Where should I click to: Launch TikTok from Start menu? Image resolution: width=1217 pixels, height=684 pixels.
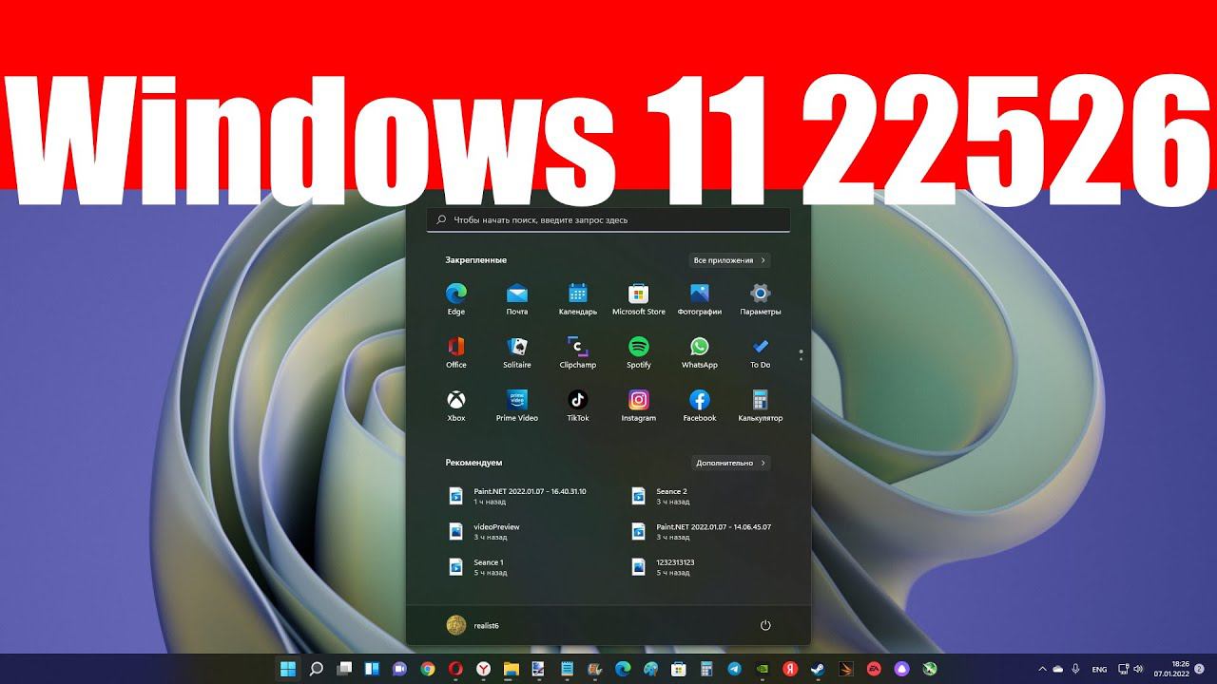[578, 406]
